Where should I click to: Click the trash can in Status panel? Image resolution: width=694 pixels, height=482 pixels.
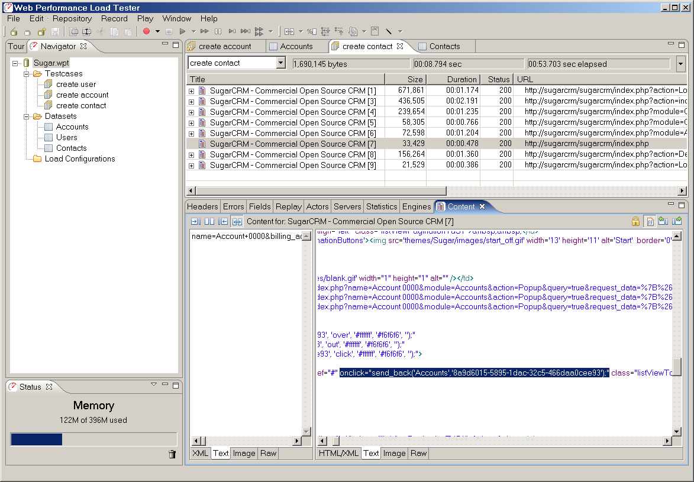[172, 454]
